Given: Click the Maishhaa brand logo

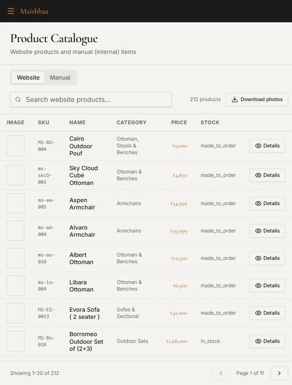Looking at the screenshot, I should 35,11.
